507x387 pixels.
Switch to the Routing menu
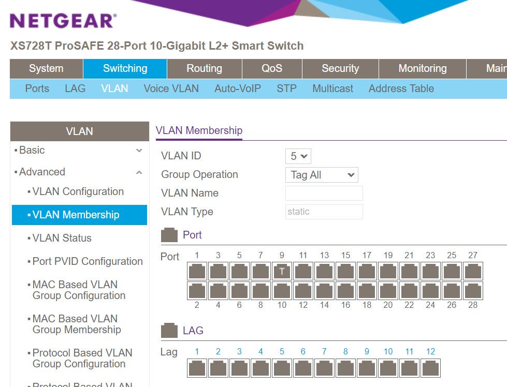pyautogui.click(x=204, y=68)
